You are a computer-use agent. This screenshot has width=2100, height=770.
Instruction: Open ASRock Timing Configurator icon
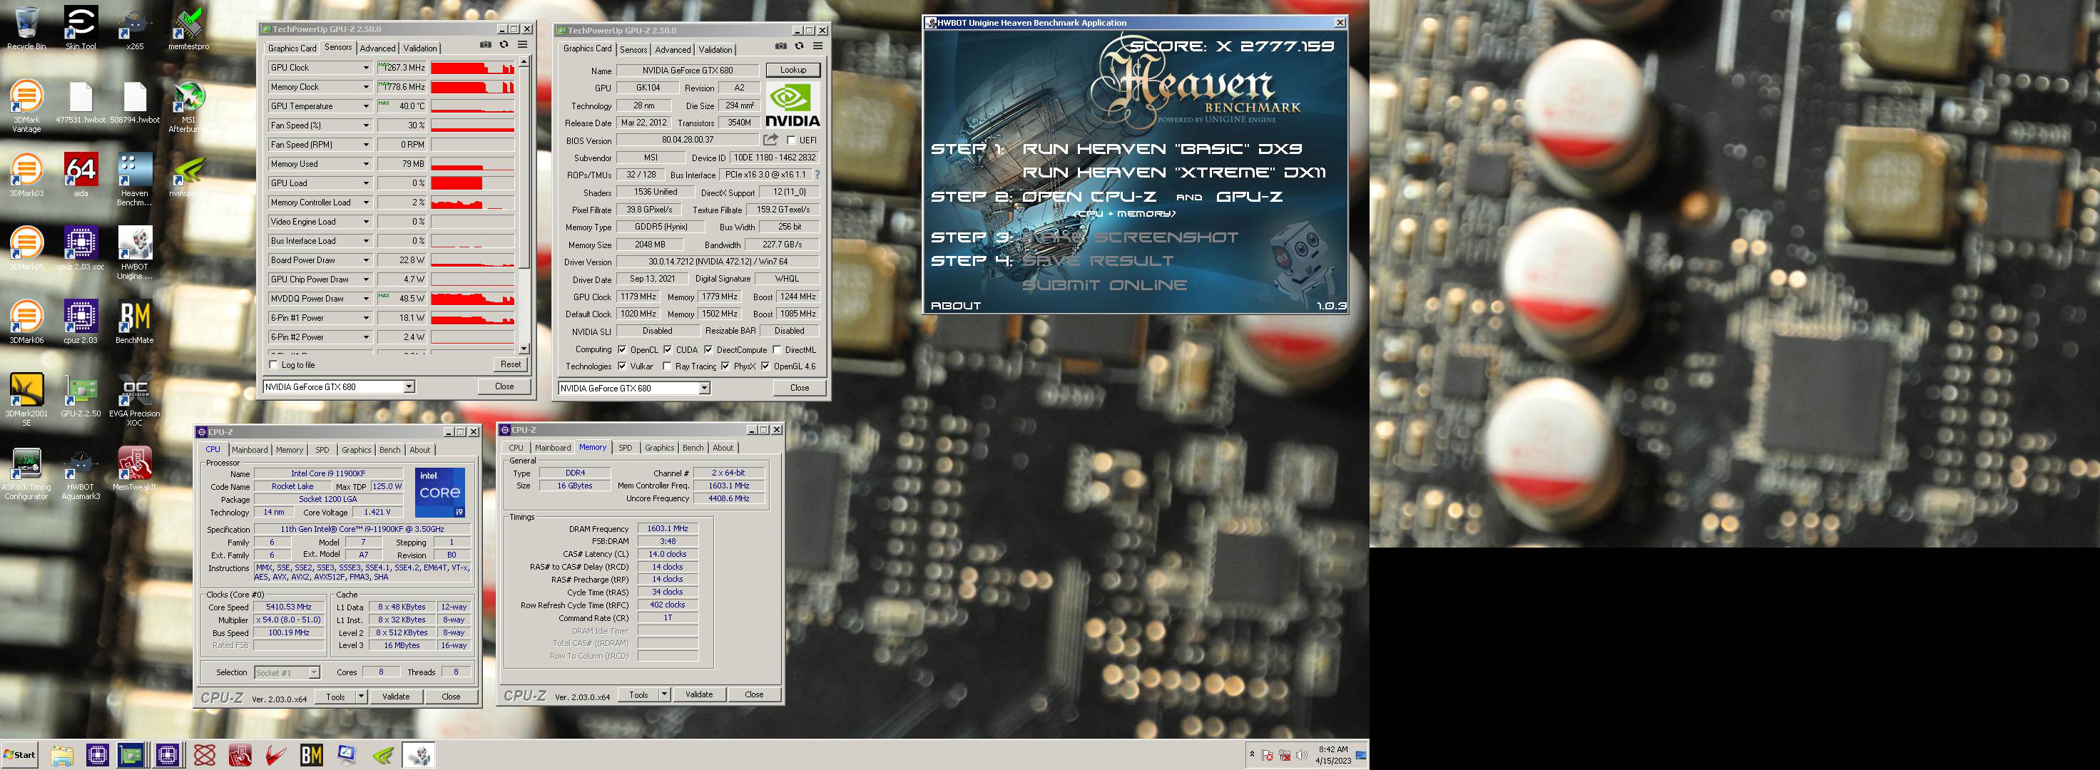(x=26, y=473)
